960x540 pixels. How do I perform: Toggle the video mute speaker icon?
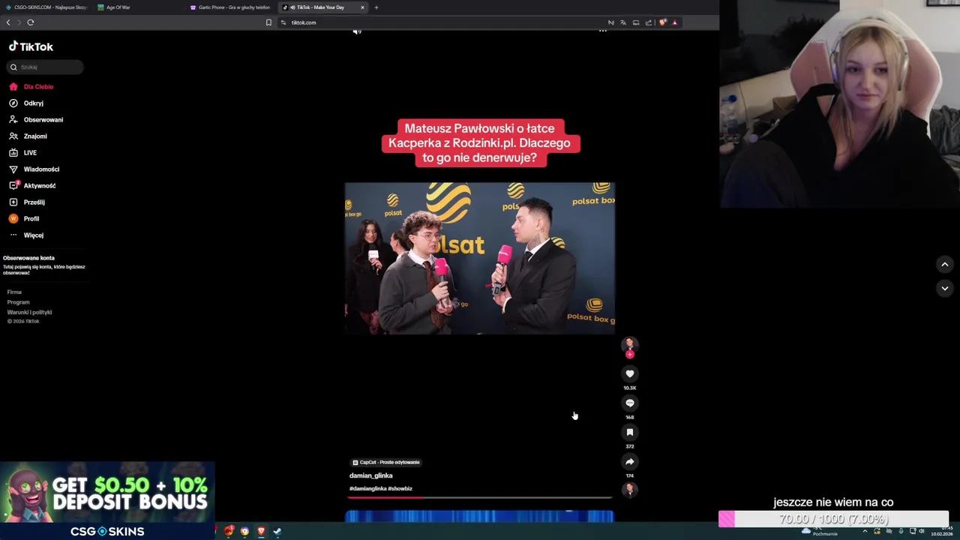[x=357, y=31]
